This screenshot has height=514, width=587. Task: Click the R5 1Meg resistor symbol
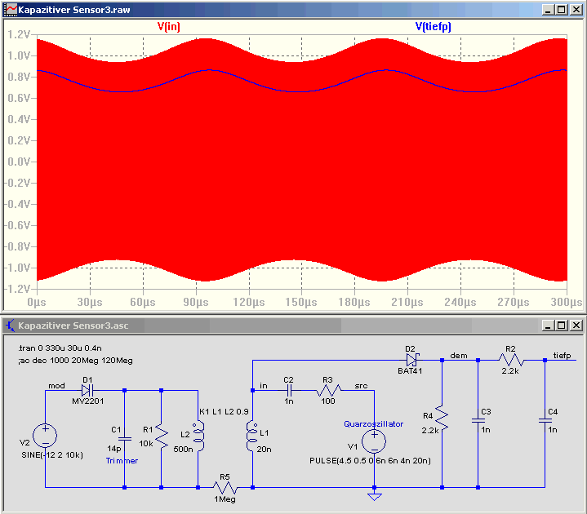click(x=225, y=487)
